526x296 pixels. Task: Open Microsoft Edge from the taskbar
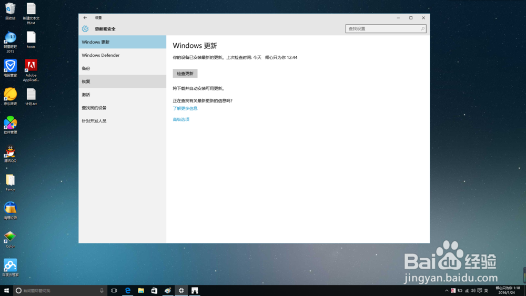tap(127, 291)
